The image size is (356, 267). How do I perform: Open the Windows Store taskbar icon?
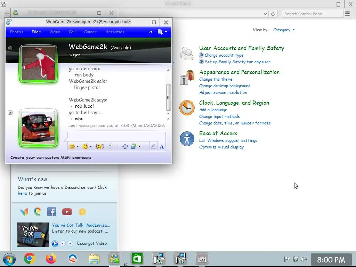tap(137, 259)
